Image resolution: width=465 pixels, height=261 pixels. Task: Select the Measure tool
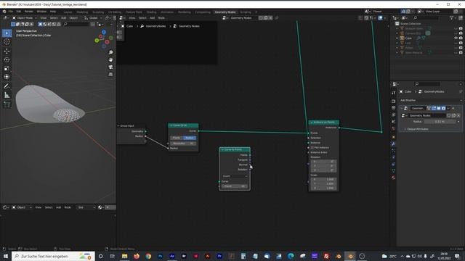[7, 95]
